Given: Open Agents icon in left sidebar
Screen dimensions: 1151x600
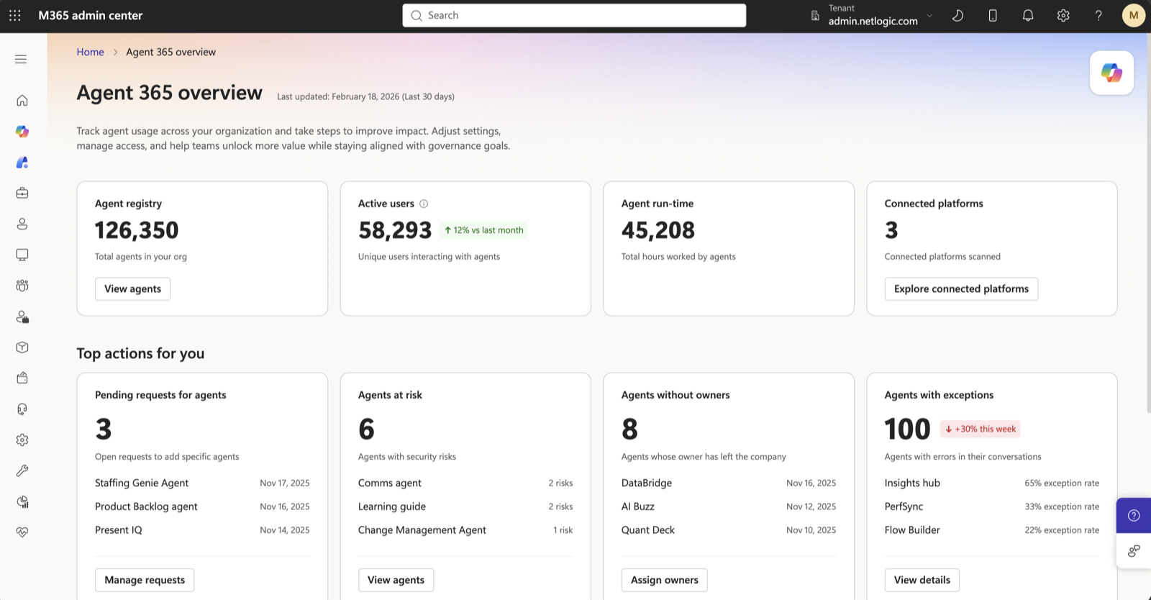Looking at the screenshot, I should 22,163.
